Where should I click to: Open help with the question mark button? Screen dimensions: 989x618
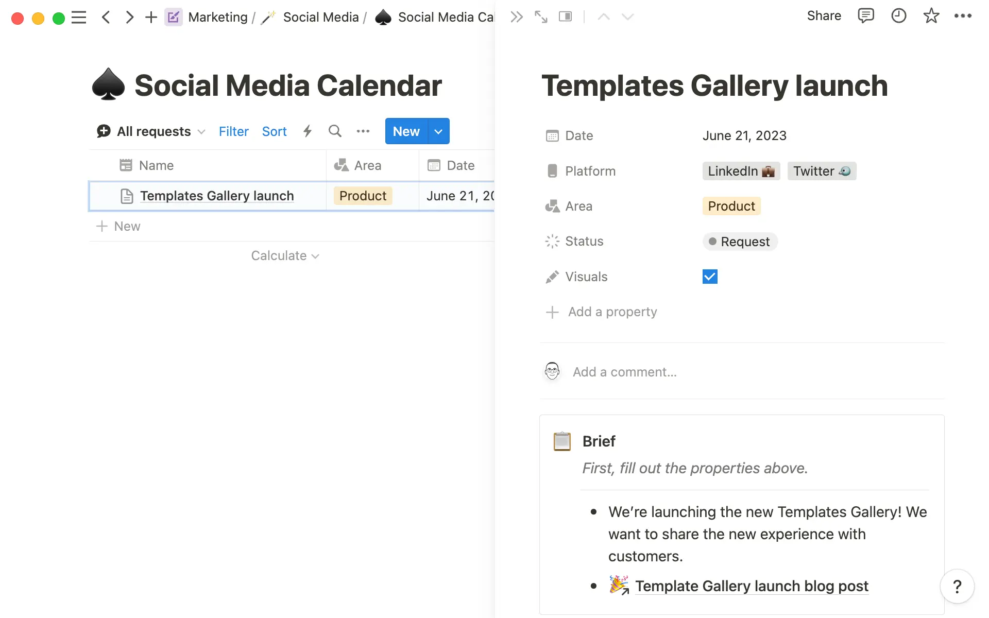[x=957, y=586]
